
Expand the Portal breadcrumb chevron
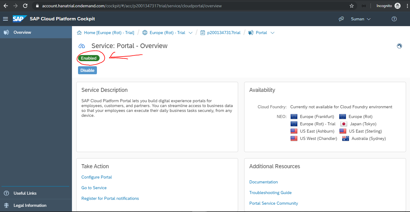click(272, 33)
